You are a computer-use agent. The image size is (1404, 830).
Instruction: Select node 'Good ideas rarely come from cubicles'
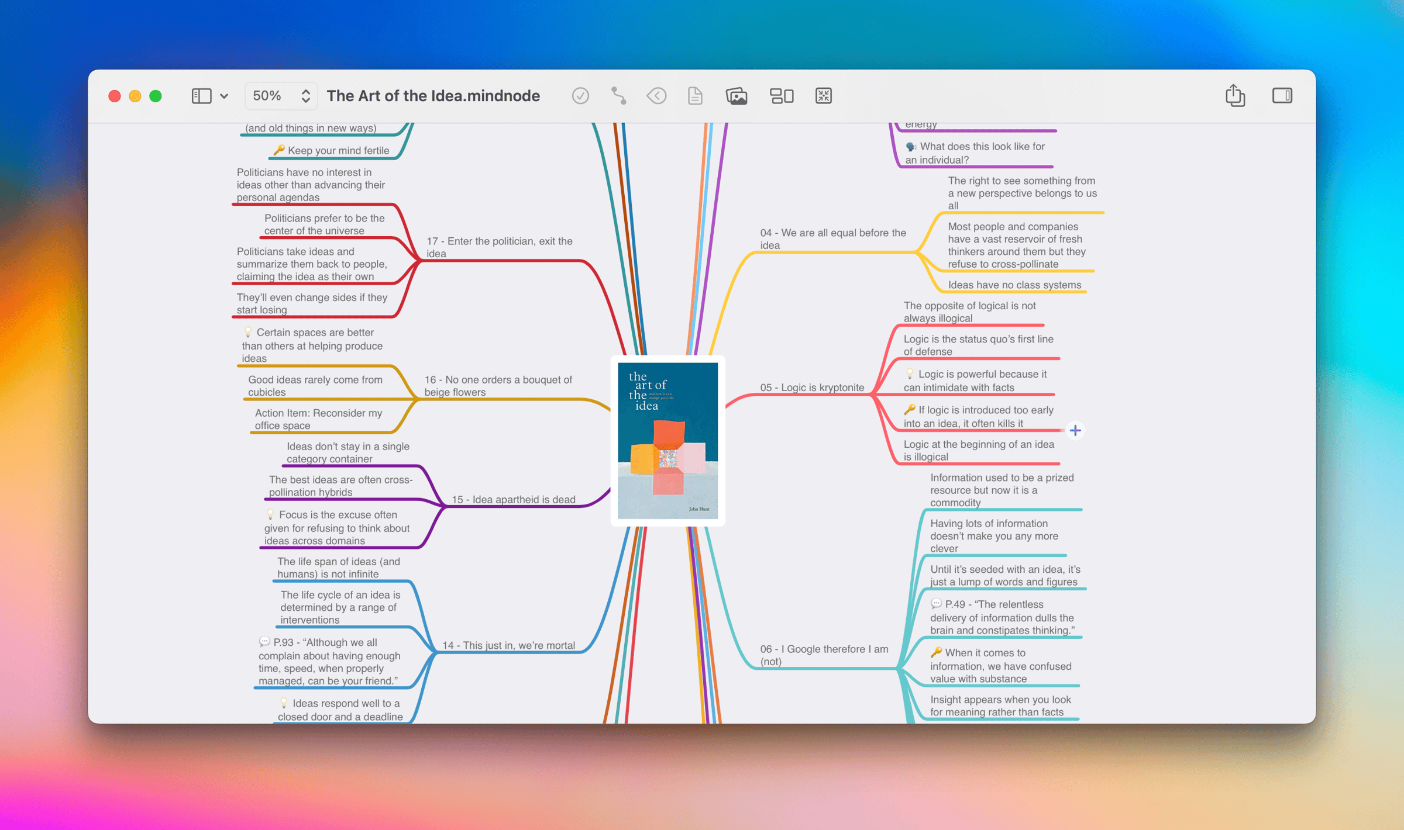[x=315, y=386]
